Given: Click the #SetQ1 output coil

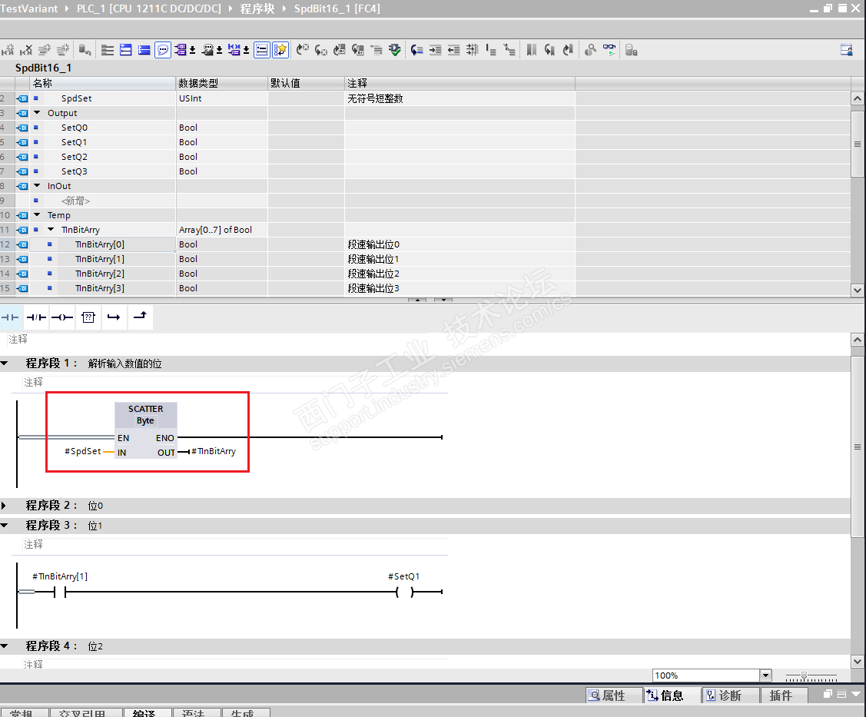Looking at the screenshot, I should pos(404,592).
